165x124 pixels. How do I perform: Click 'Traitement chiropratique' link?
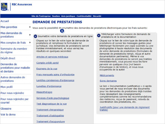(x=50, y=110)
